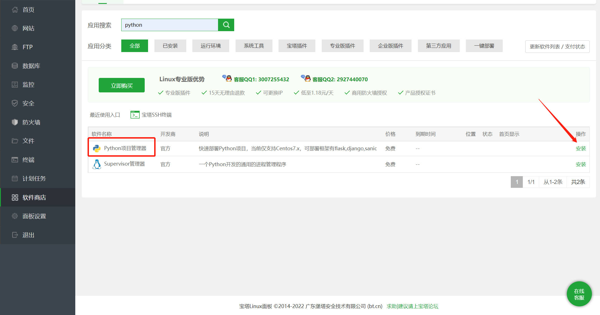The height and width of the screenshot is (315, 600).
Task: Select the 运行环境 category tab
Action: coord(211,46)
